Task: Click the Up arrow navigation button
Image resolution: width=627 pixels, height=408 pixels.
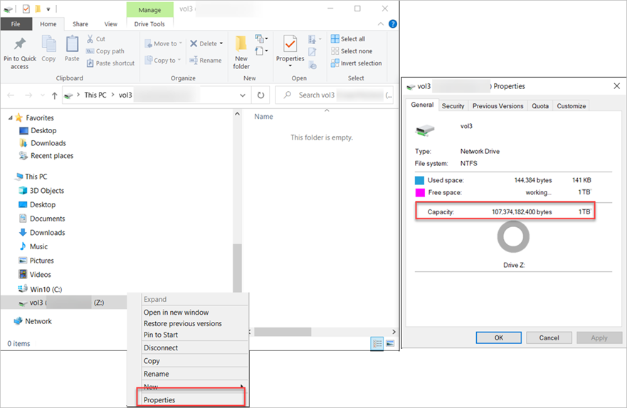Action: pos(54,95)
